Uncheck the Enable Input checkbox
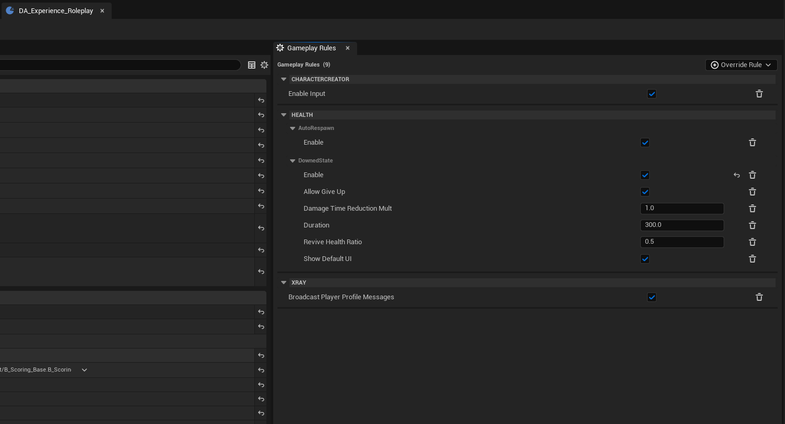The image size is (785, 424). tap(652, 94)
